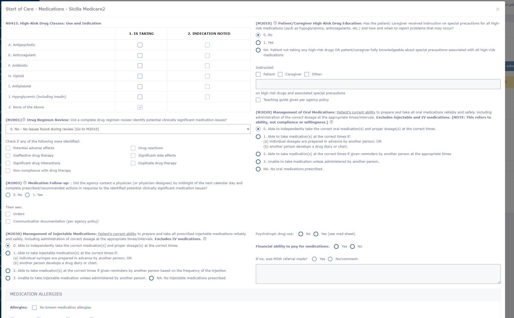The height and width of the screenshot is (318, 514).
Task: Check Antibiotic Indication Noted box
Action: pos(207,66)
